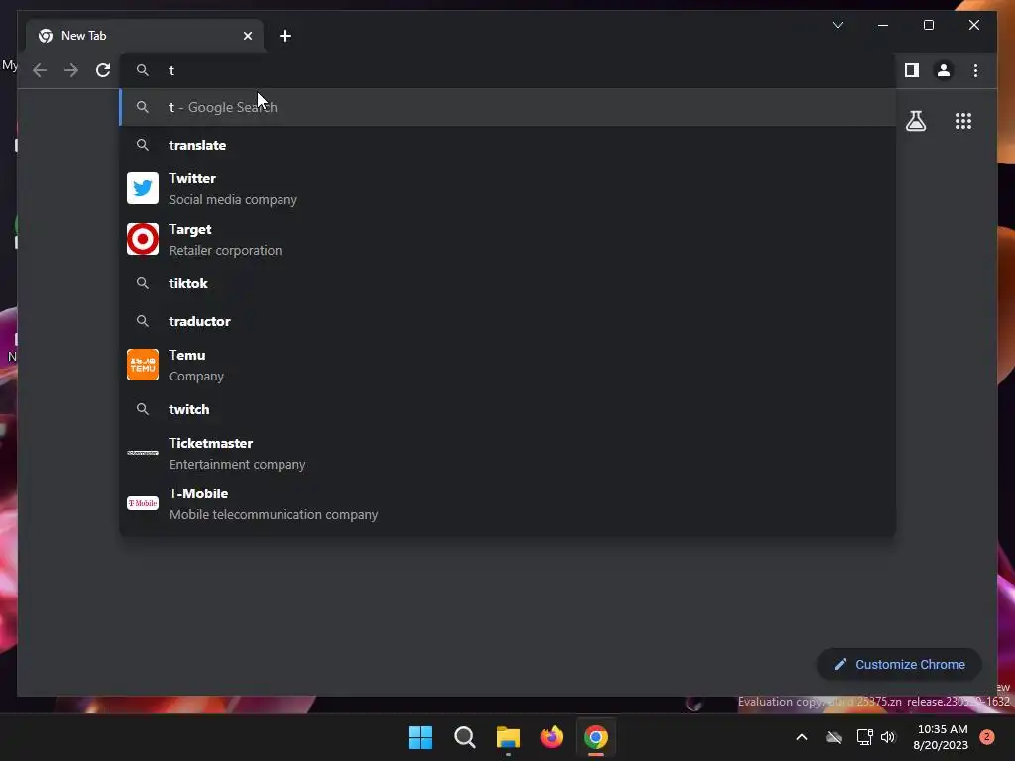1015x761 pixels.
Task: Reload the page with refresh icon
Action: coord(103,70)
